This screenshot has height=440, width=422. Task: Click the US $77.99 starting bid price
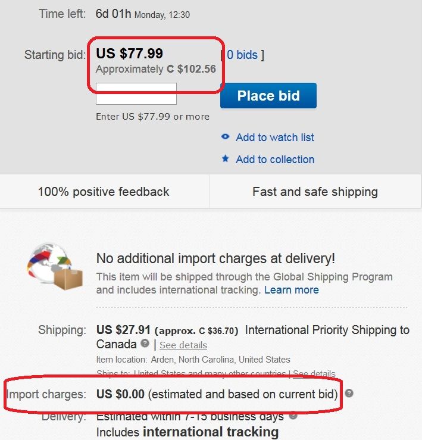pyautogui.click(x=129, y=54)
